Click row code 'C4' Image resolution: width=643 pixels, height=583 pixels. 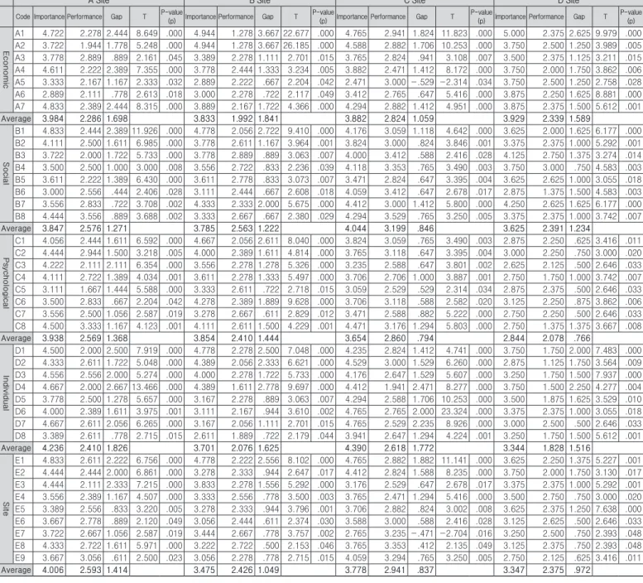coord(20,277)
